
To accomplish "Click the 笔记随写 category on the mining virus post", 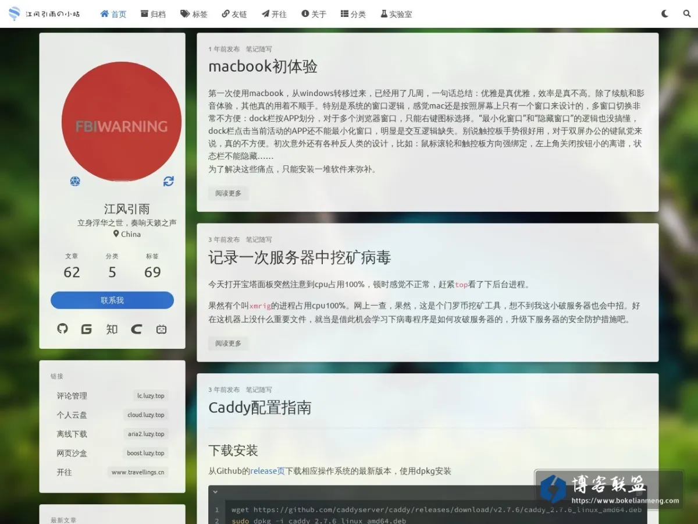I will tap(259, 240).
